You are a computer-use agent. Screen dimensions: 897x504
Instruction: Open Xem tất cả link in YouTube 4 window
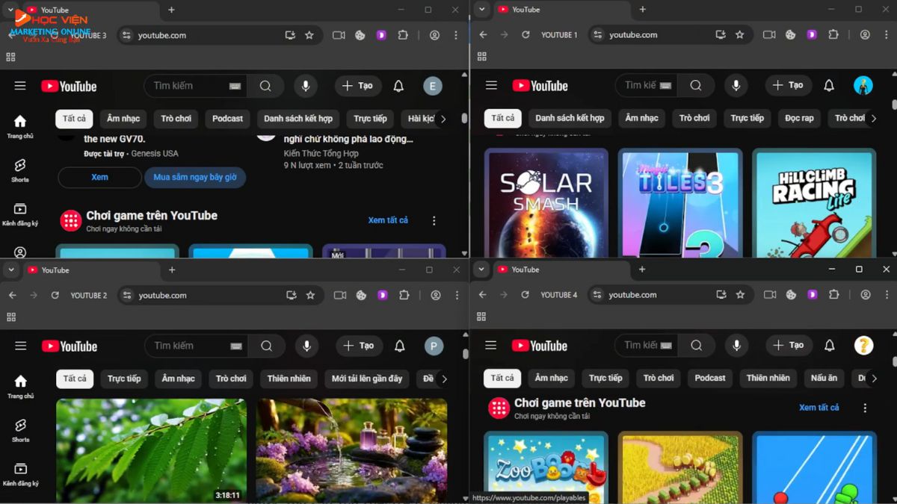point(819,408)
